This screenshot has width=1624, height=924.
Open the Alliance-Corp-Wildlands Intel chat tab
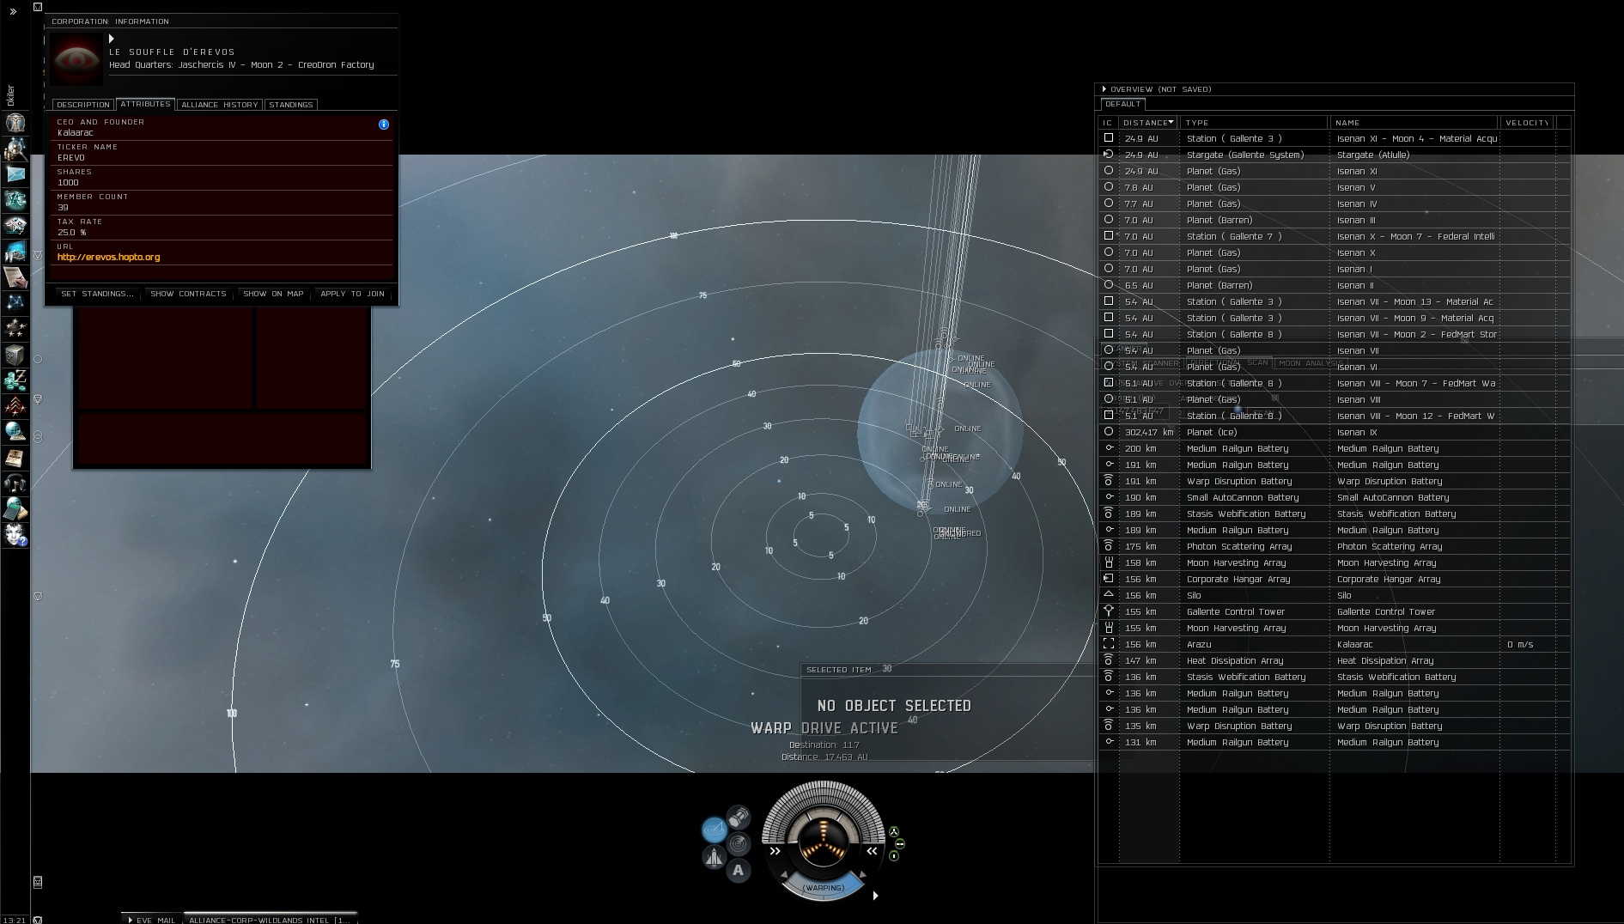pos(270,920)
